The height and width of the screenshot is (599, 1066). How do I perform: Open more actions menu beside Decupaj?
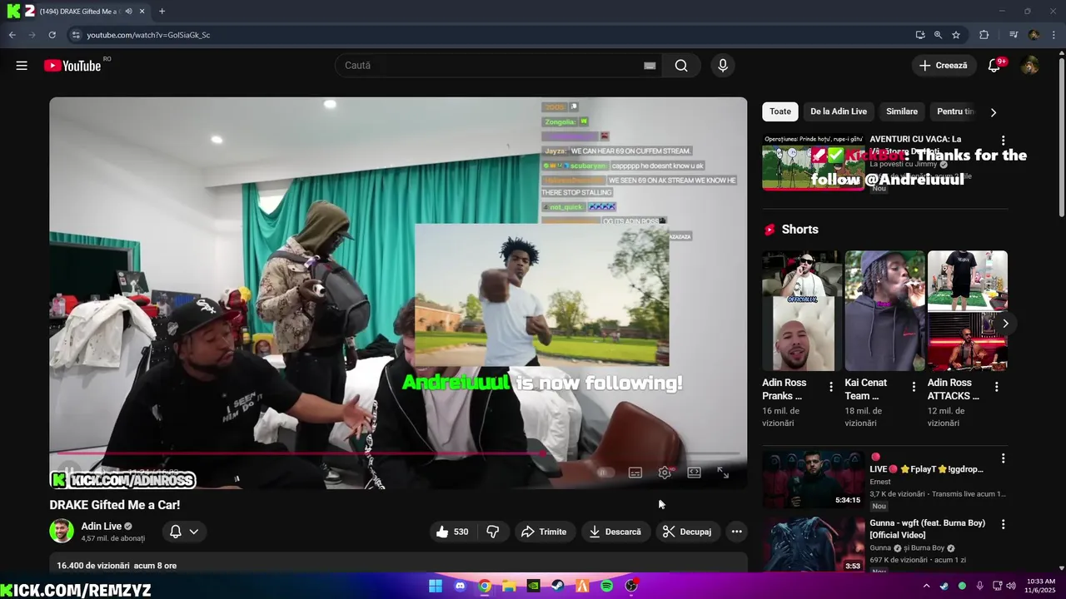[736, 532]
